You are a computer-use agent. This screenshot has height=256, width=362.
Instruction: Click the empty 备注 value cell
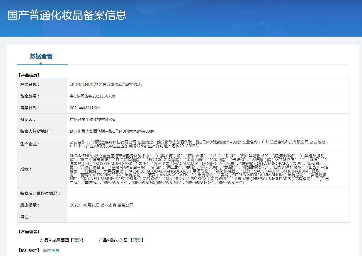click(x=208, y=217)
